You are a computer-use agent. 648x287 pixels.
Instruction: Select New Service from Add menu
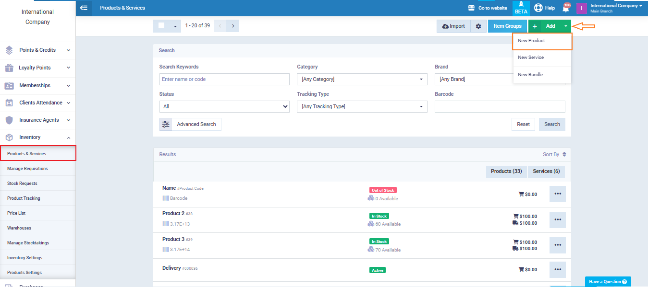pyautogui.click(x=531, y=57)
